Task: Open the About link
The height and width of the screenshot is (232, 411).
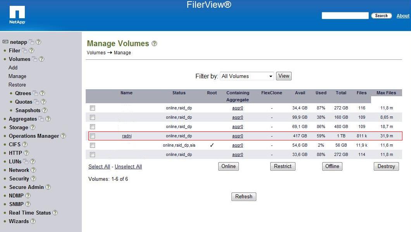Action: click(x=403, y=16)
